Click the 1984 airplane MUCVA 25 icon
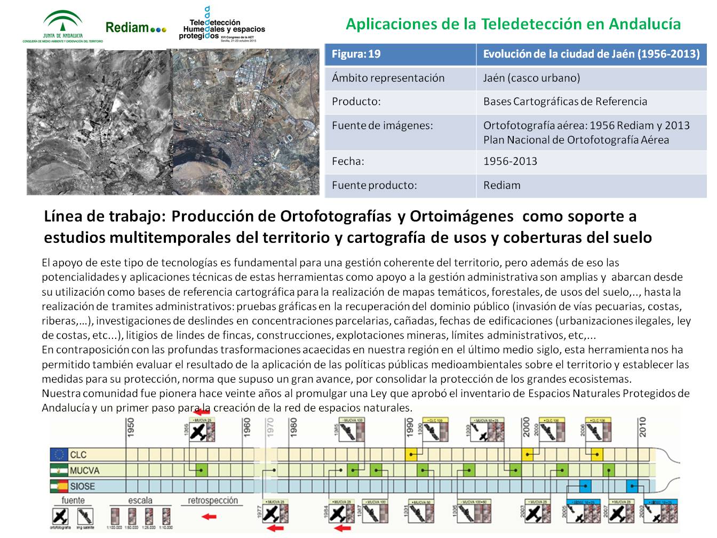Viewport: 717px width, 538px height. pos(341,511)
